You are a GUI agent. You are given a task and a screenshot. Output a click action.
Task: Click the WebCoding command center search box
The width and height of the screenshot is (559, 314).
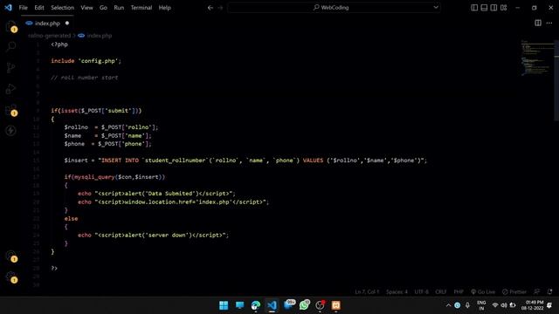[x=334, y=8]
